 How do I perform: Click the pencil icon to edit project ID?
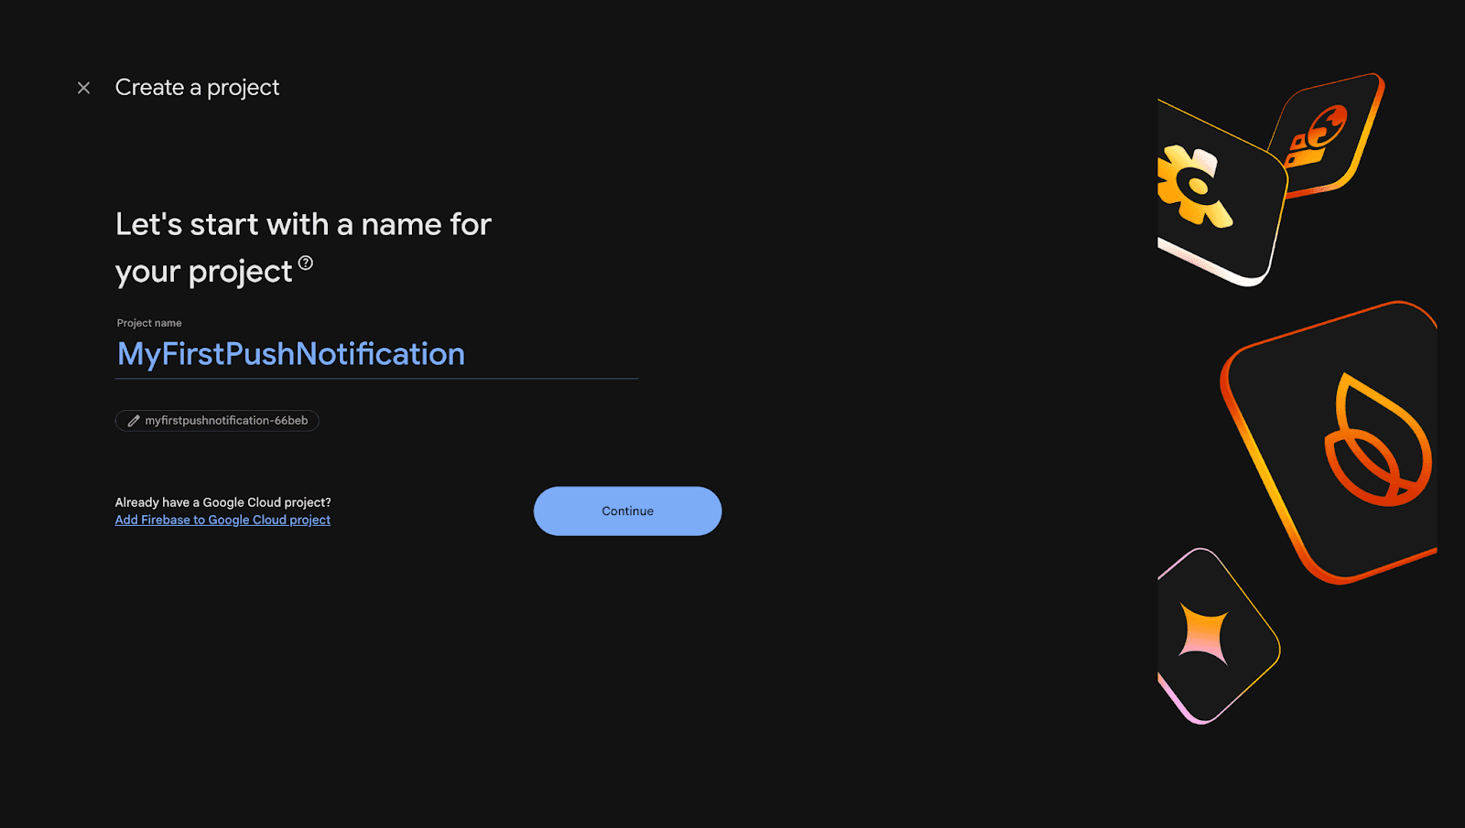(131, 421)
